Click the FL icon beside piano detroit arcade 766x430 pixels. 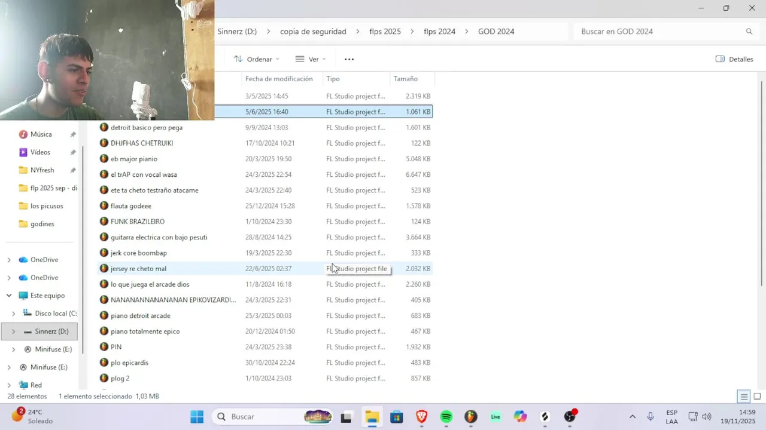104,316
